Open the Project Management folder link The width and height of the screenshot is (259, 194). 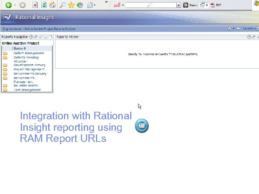(29, 69)
